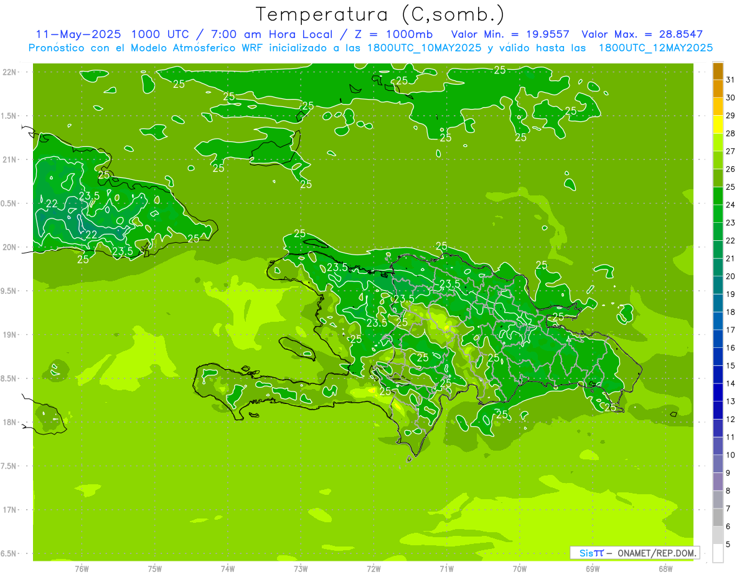The width and height of the screenshot is (747, 577).
Task: Click the "72W" longitude axis label
Action: 374,568
